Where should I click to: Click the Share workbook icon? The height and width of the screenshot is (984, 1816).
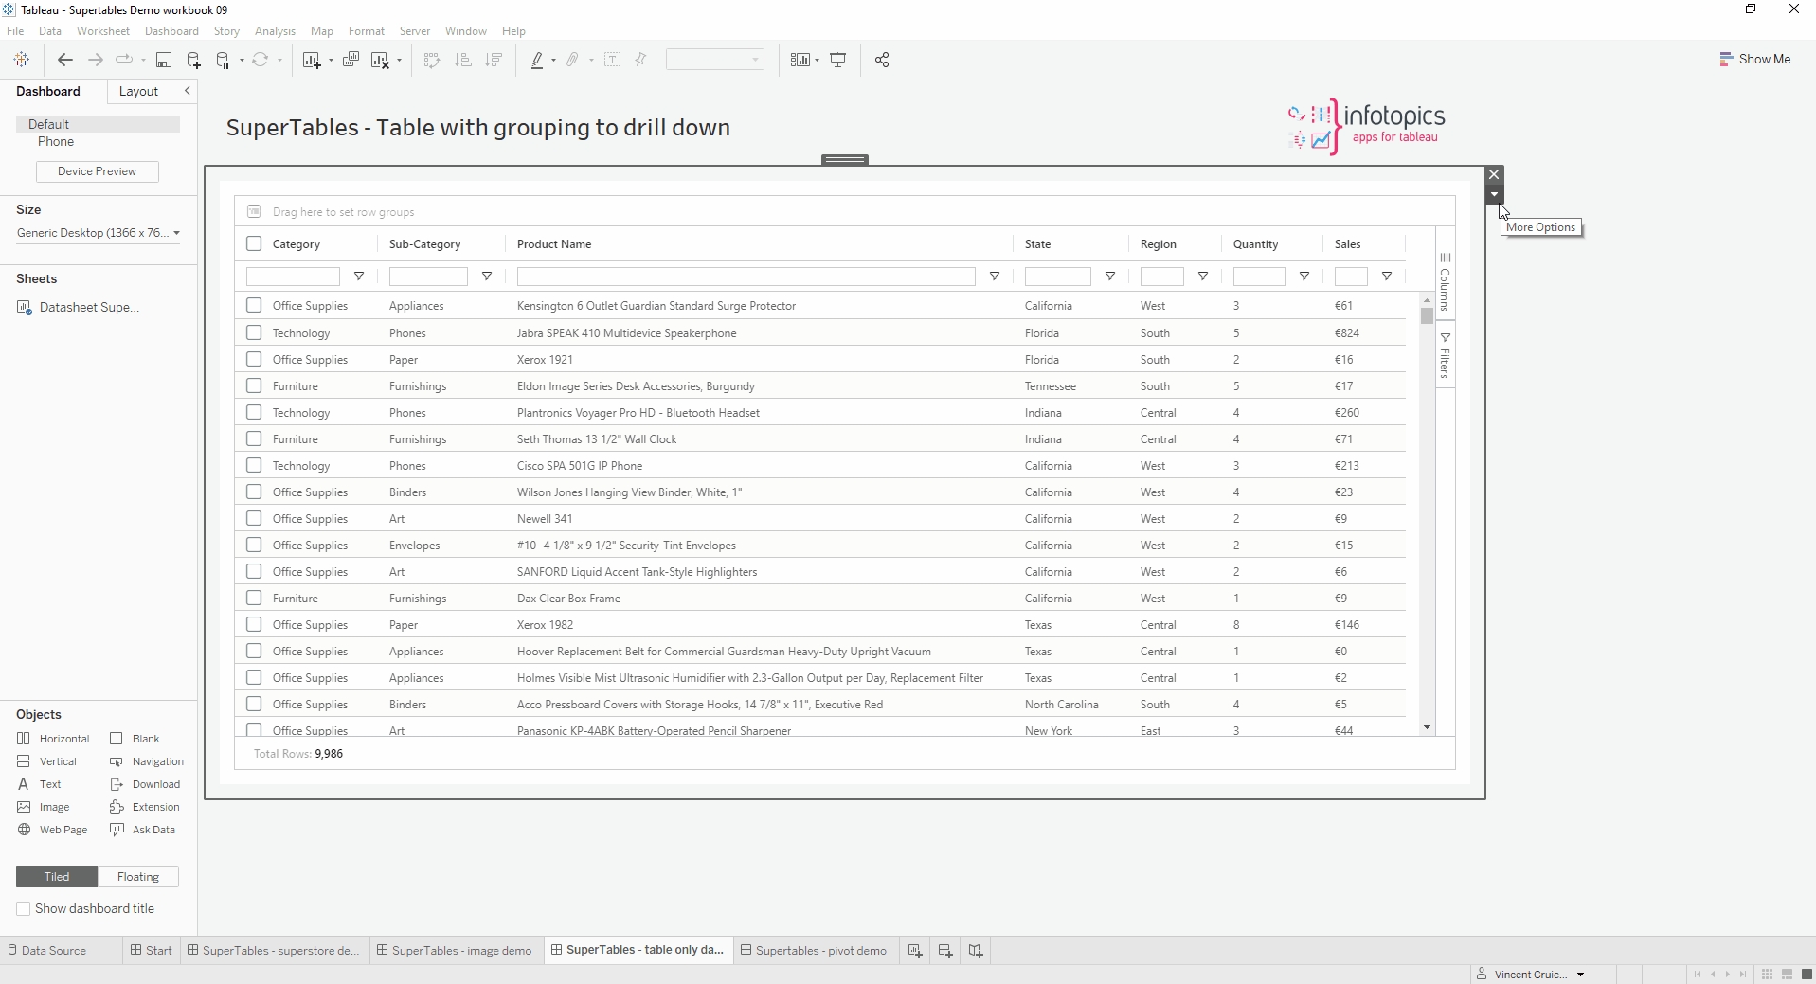coord(882,60)
